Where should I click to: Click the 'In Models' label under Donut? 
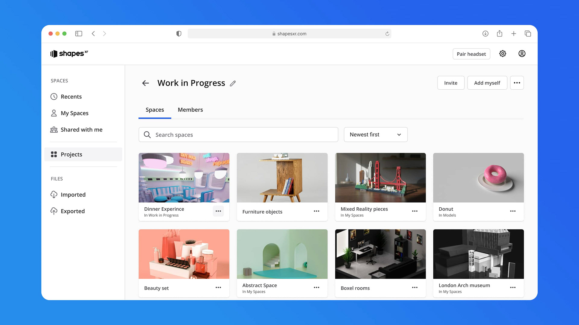(447, 215)
